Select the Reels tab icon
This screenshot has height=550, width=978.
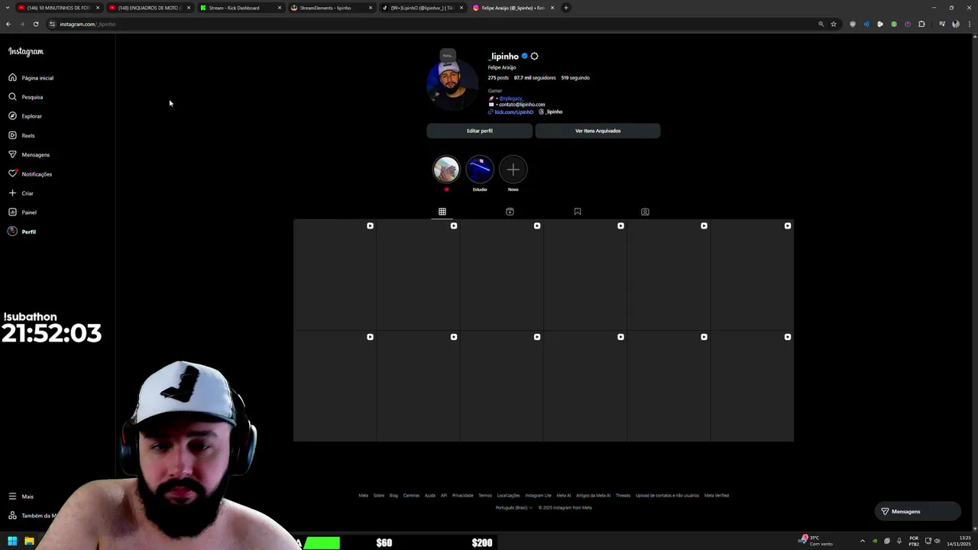510,212
